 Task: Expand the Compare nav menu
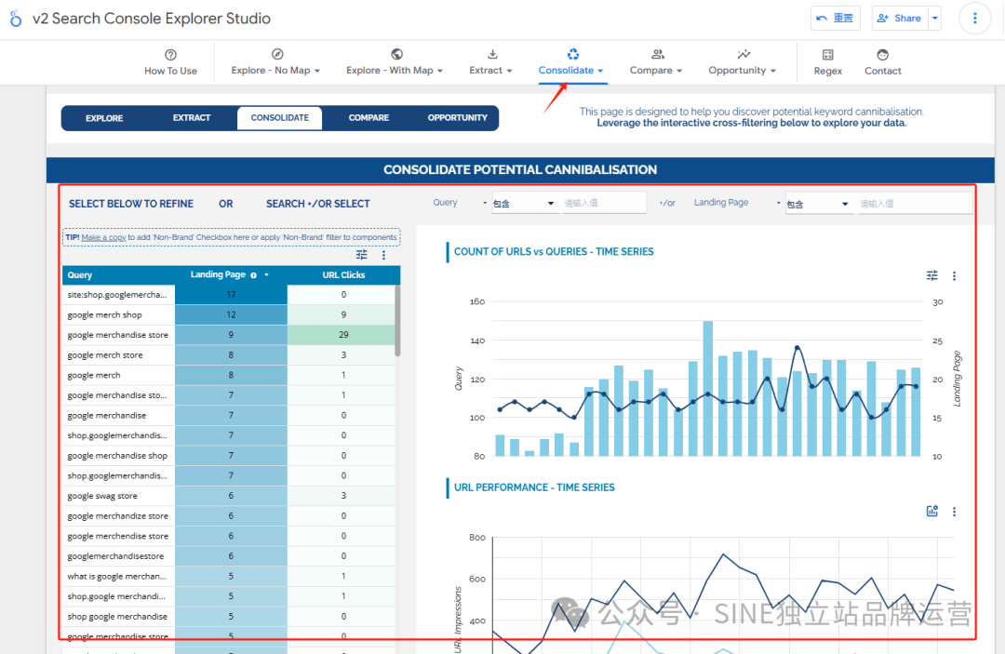pos(656,62)
